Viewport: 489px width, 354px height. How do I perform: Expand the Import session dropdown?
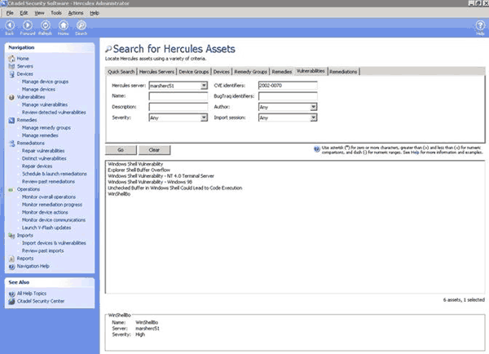(x=313, y=117)
